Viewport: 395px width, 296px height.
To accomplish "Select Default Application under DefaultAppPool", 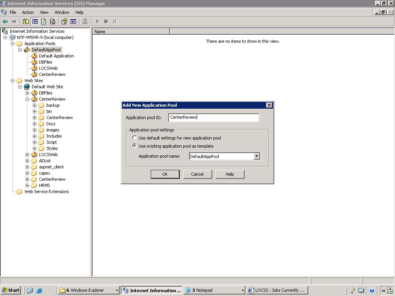I will tap(56, 56).
